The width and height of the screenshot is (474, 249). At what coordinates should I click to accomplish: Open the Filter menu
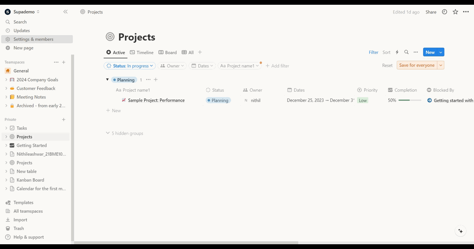[x=374, y=52]
